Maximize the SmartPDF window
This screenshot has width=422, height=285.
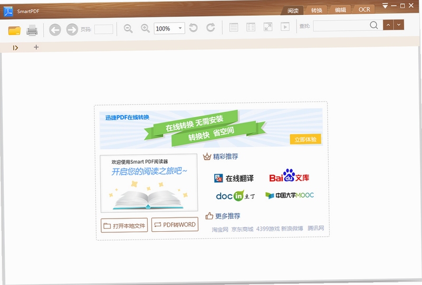(x=402, y=6)
